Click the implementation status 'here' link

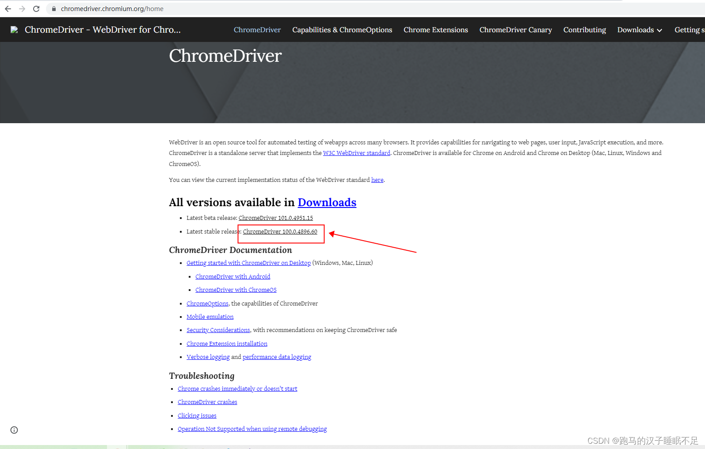(377, 180)
